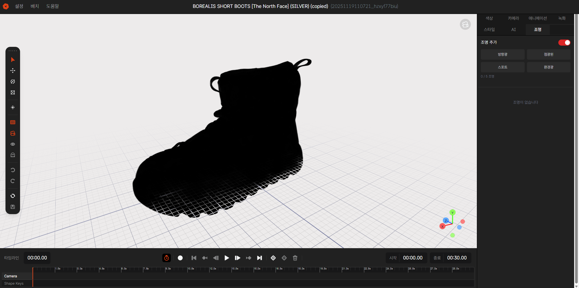Select the arrow selection tool
Screen dimensions: 579x288
[x=12, y=60]
